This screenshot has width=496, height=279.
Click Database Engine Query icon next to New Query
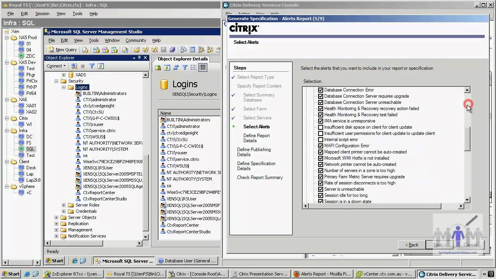pyautogui.click(x=85, y=50)
